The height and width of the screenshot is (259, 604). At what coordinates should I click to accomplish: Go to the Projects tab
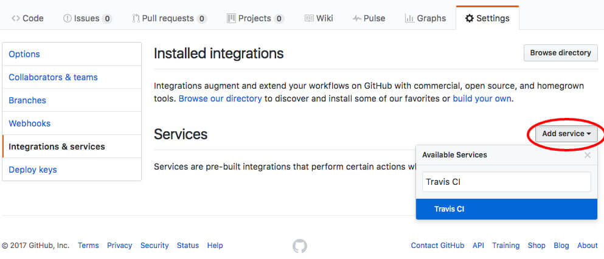[x=255, y=18]
